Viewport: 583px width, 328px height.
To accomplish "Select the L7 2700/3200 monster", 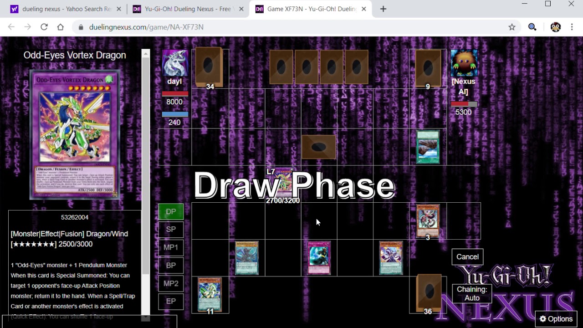I will tap(282, 184).
